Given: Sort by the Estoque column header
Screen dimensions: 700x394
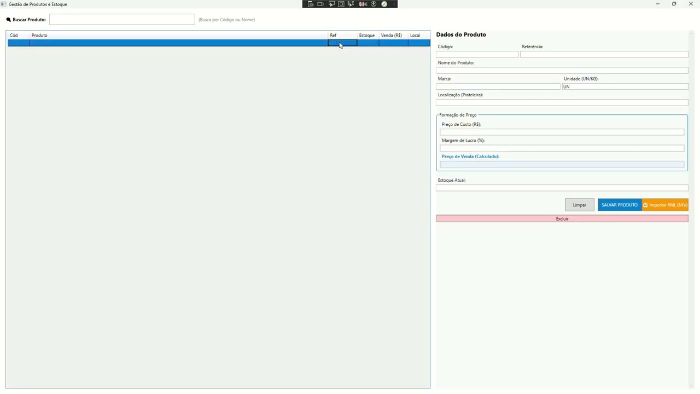Looking at the screenshot, I should point(367,35).
